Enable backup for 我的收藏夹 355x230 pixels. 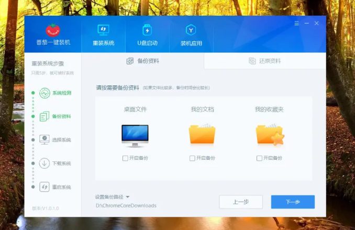pos(259,158)
